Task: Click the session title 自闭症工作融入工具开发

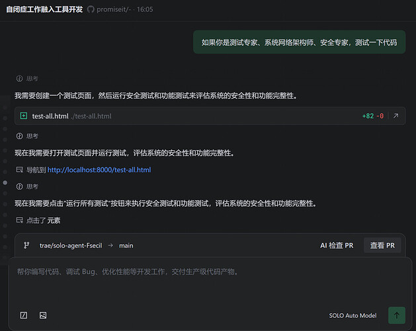Action: [x=44, y=9]
